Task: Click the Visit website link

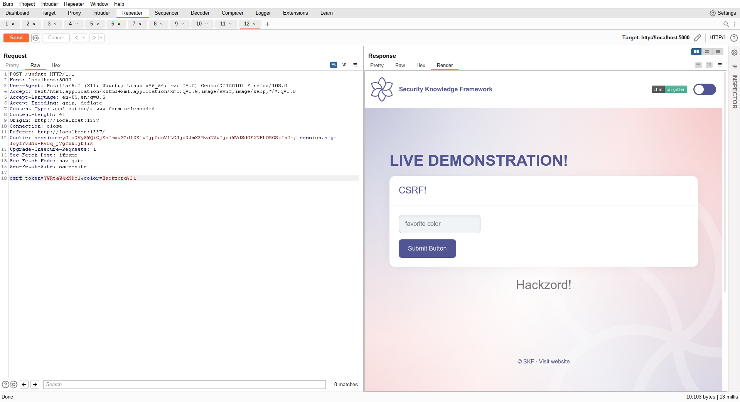Action: [x=554, y=362]
